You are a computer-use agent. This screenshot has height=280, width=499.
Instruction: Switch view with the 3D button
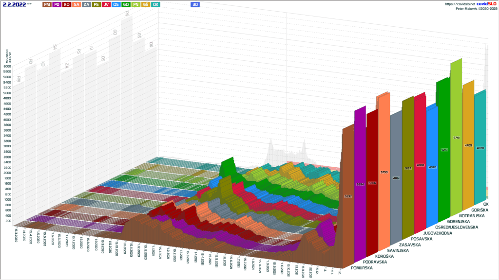(x=195, y=4)
